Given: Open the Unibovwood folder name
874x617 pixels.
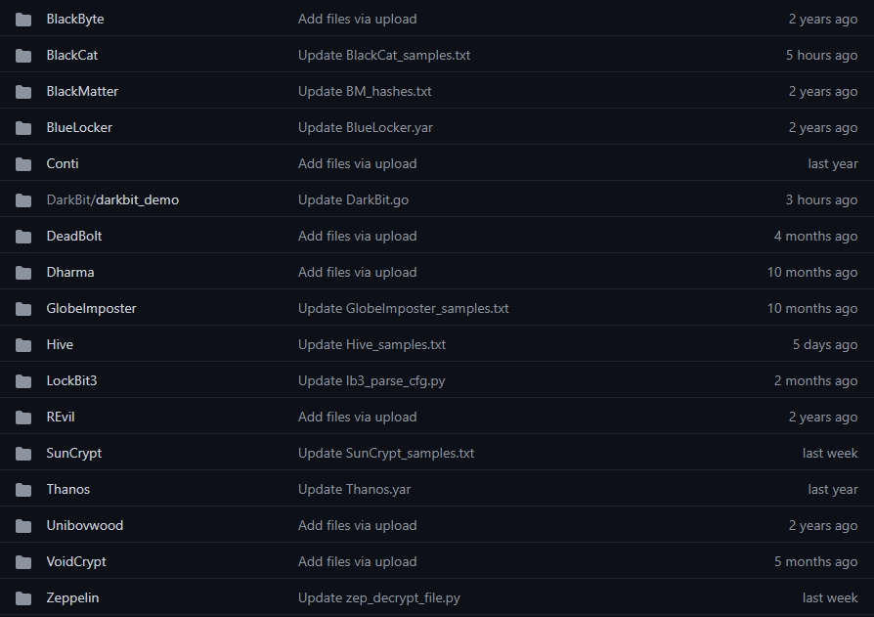Looking at the screenshot, I should pyautogui.click(x=85, y=525).
